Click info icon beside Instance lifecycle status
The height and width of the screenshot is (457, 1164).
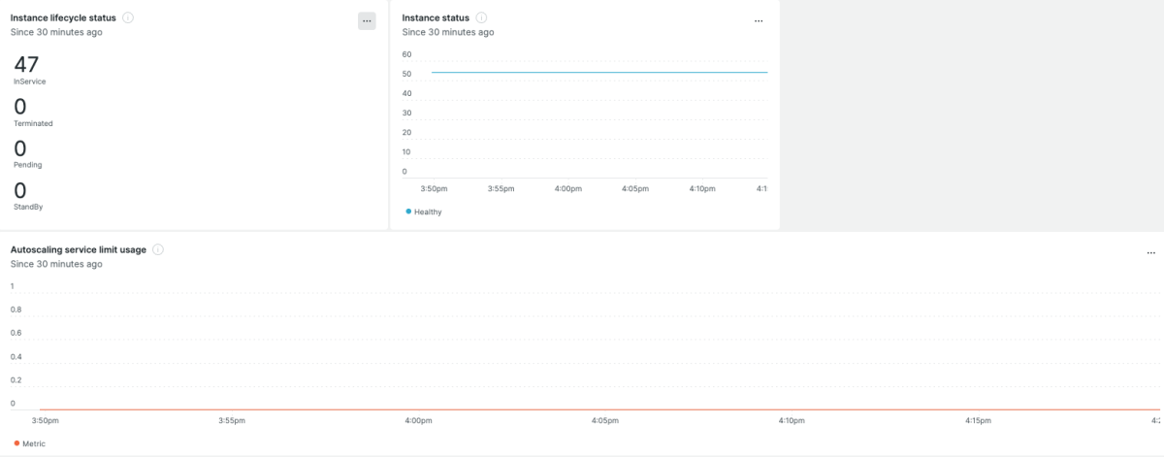(129, 17)
